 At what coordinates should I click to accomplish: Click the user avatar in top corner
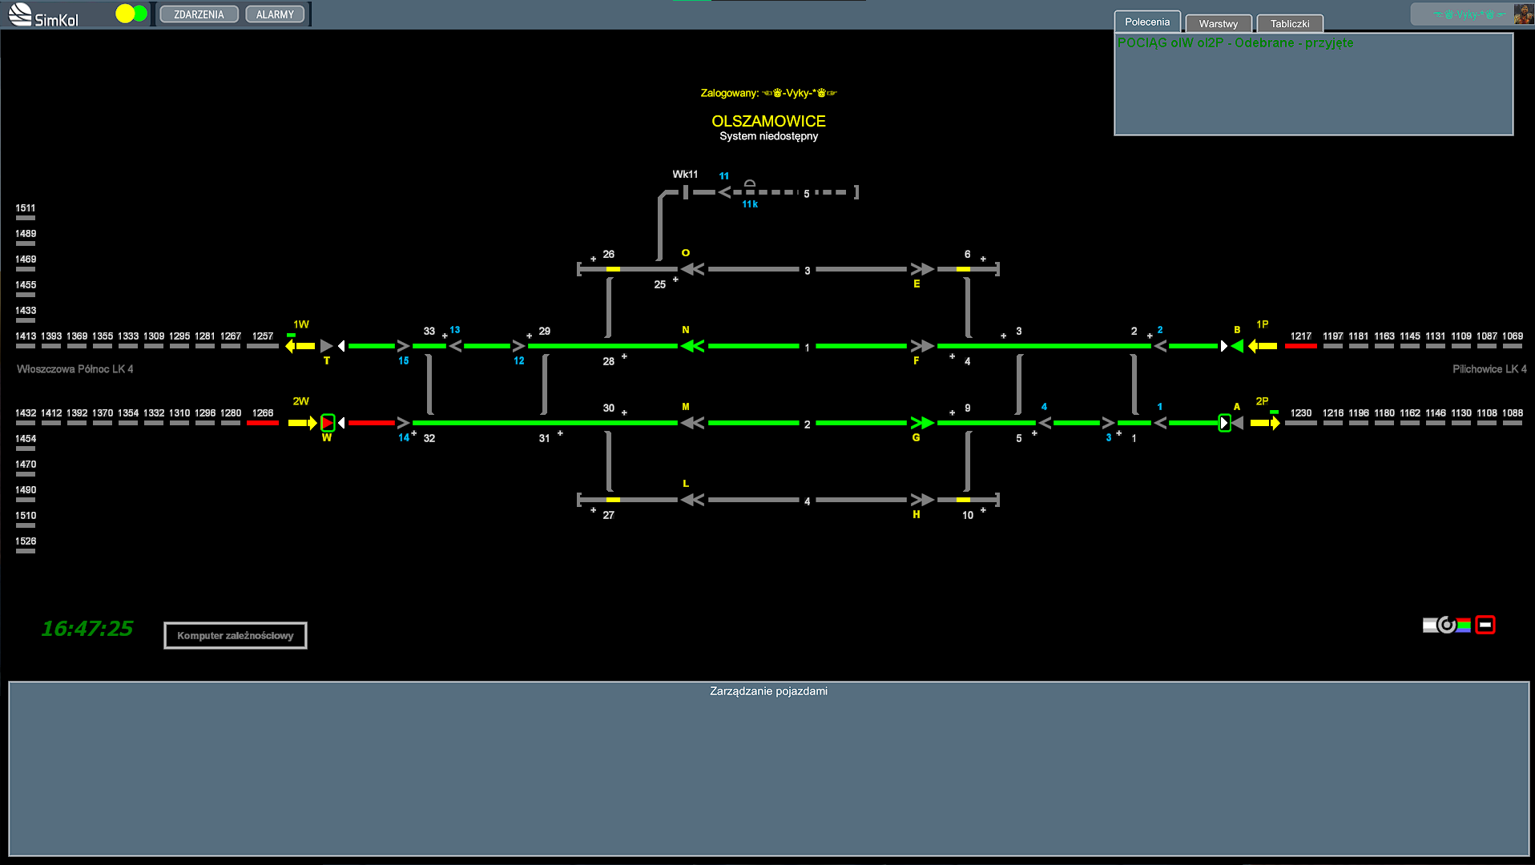click(x=1523, y=14)
